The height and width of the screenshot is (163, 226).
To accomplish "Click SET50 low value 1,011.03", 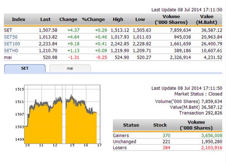I will (142, 37).
